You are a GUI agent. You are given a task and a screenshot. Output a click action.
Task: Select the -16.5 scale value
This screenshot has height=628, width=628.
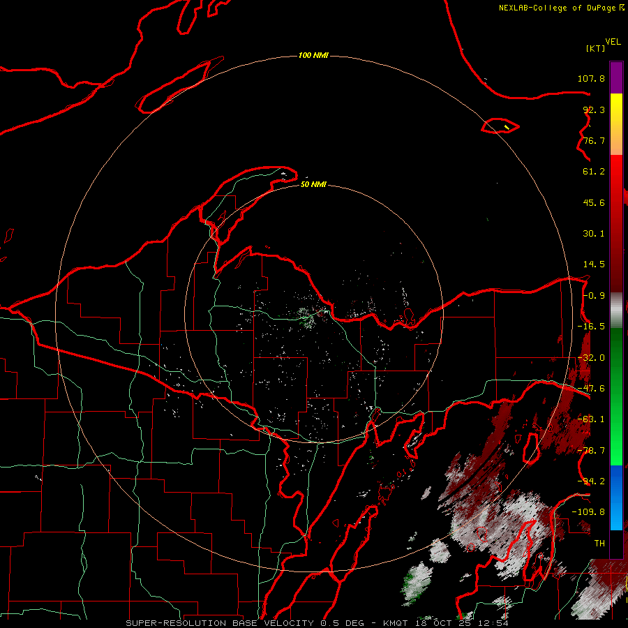coord(591,327)
